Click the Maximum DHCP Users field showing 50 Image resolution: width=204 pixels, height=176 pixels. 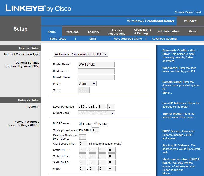pos(82,137)
